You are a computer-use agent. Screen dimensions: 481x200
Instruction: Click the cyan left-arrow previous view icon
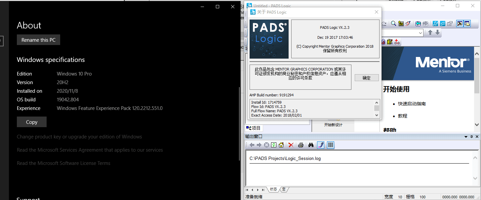coord(418,24)
